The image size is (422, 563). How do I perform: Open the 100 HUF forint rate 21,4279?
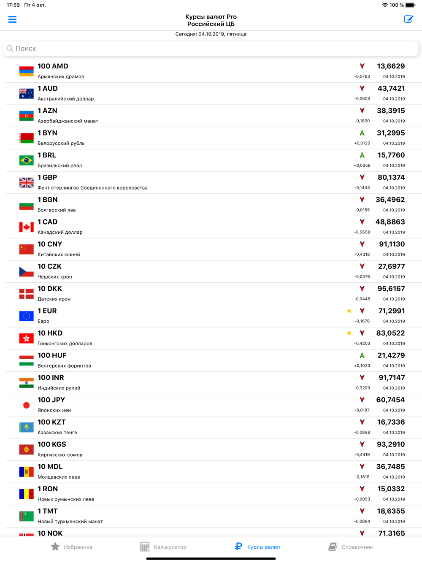tap(391, 355)
